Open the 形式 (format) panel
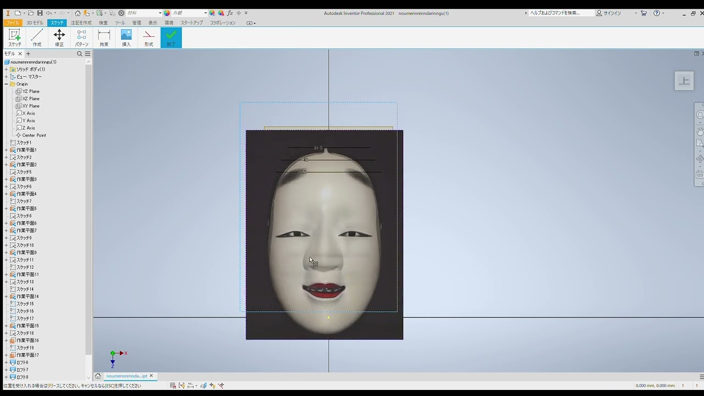The width and height of the screenshot is (704, 396). coord(148,37)
